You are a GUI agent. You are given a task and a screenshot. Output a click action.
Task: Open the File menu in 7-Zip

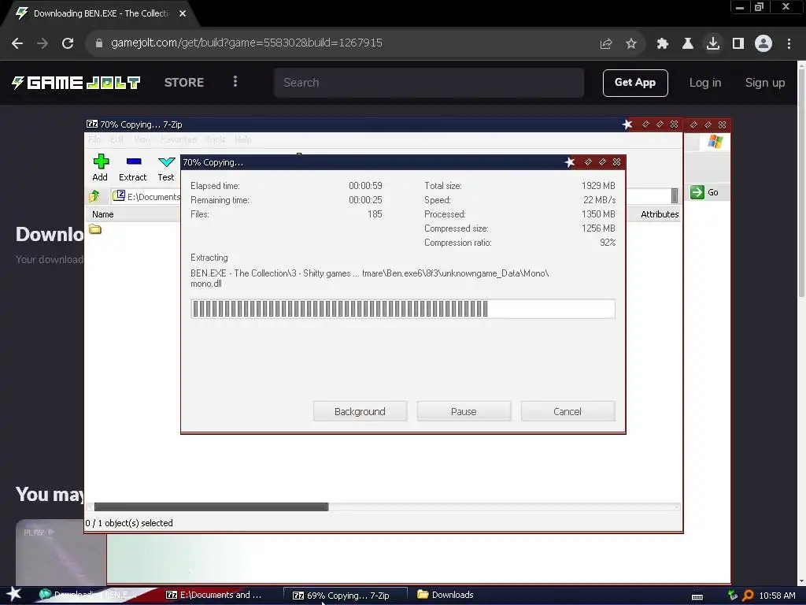click(x=94, y=140)
